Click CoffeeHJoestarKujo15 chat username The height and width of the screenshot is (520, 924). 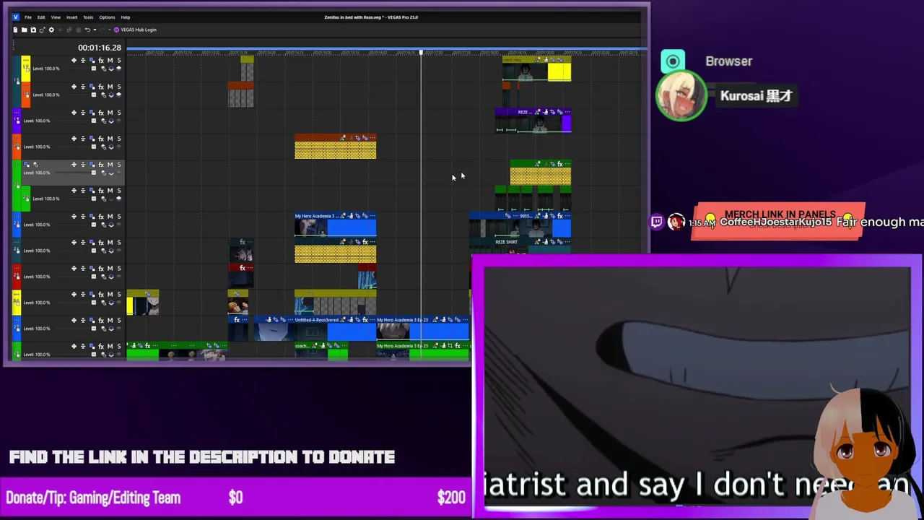click(776, 222)
